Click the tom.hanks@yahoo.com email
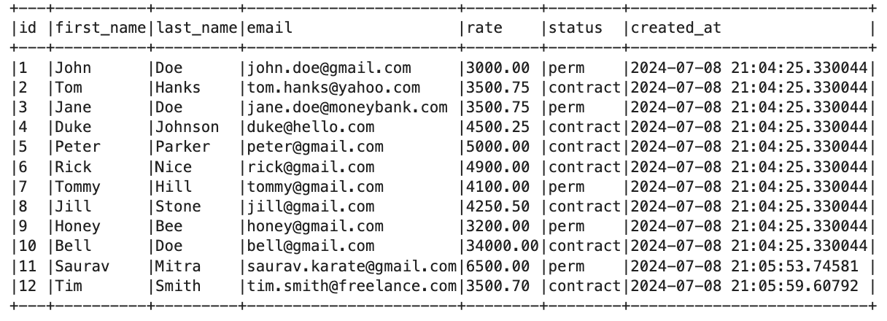 (333, 88)
